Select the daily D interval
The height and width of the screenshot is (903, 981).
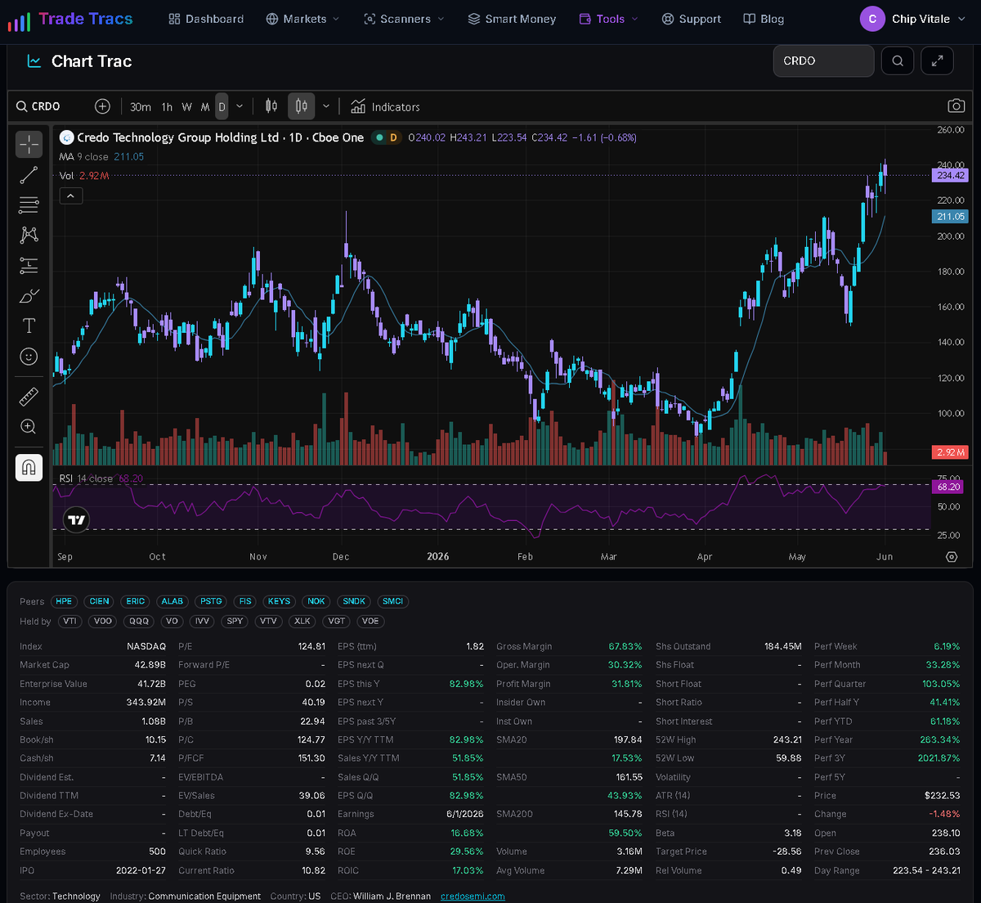point(222,106)
